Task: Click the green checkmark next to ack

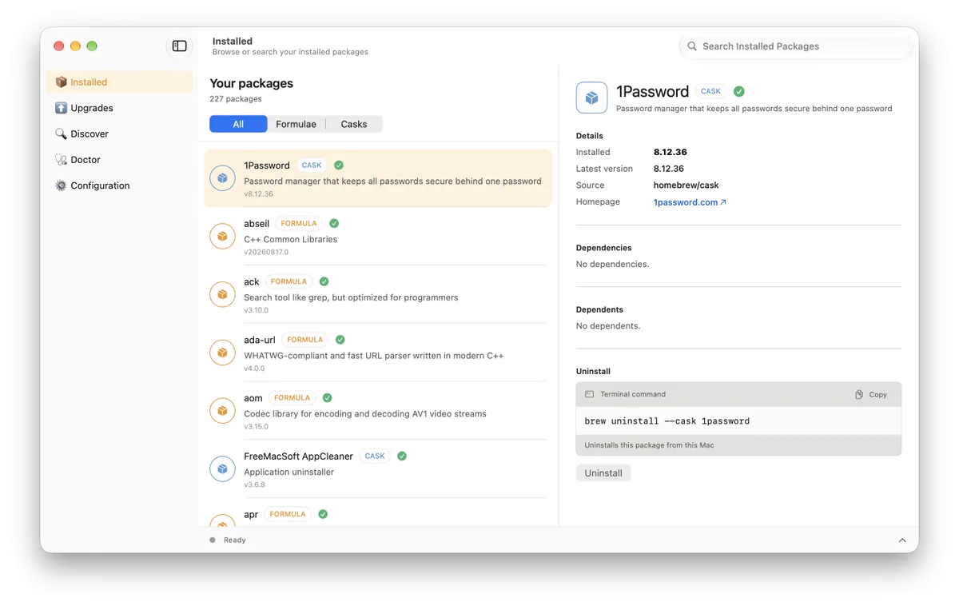Action: pos(324,281)
